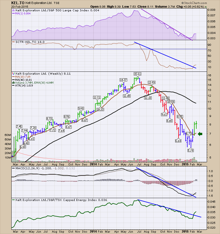Click the price-bar icon before Kelt Exploration (Weekly) legend
220x234 pixels.
[x=14, y=73]
